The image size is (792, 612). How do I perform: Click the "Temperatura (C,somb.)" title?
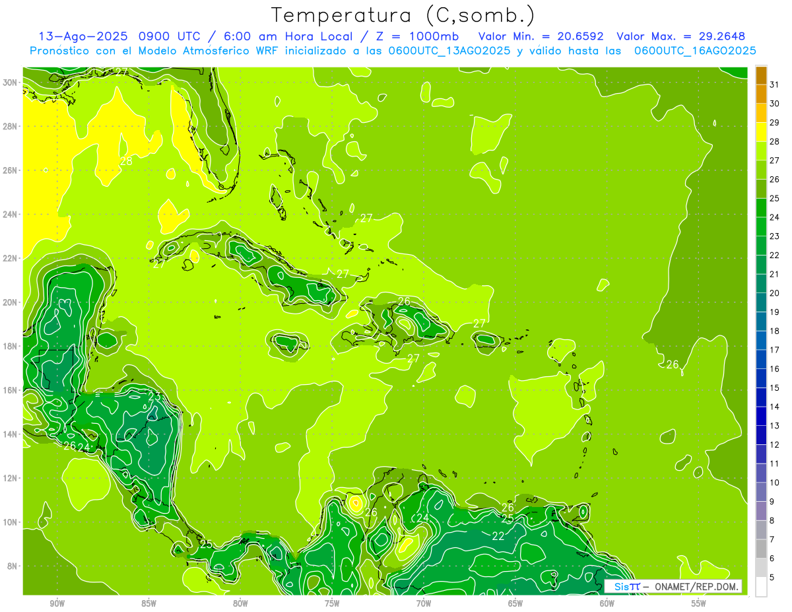coord(403,16)
